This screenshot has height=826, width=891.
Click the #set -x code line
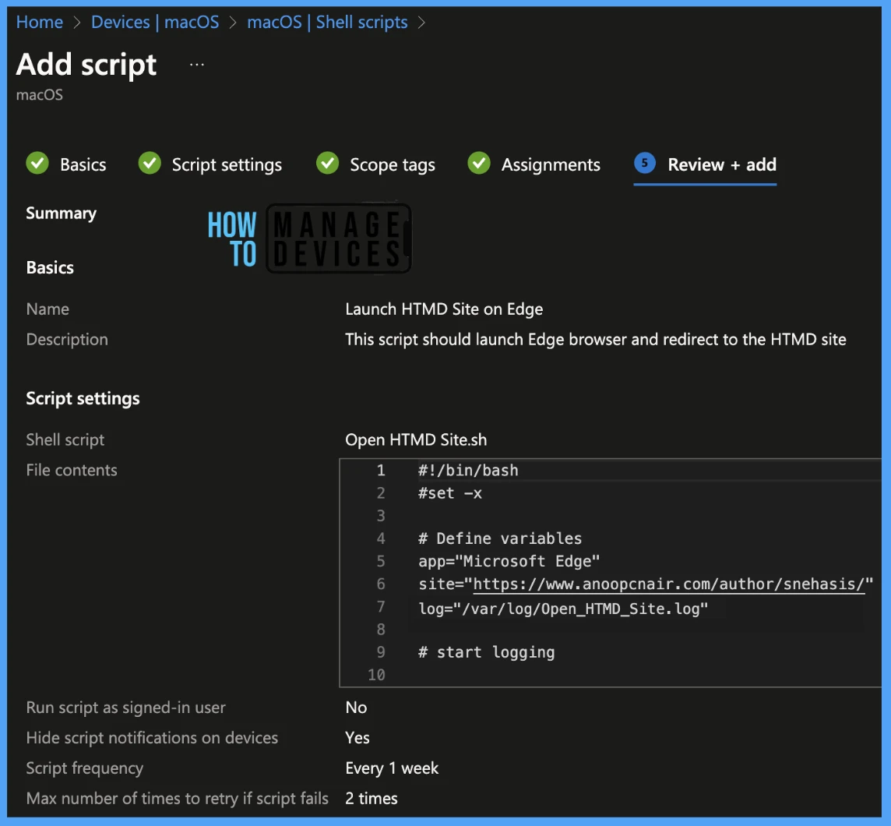click(450, 493)
